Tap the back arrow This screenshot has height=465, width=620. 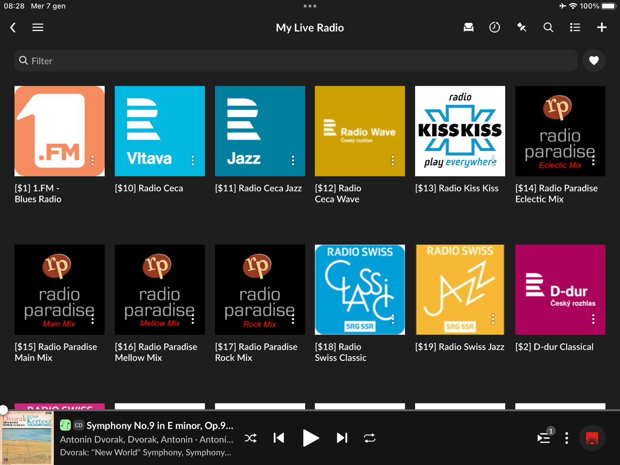click(x=13, y=28)
